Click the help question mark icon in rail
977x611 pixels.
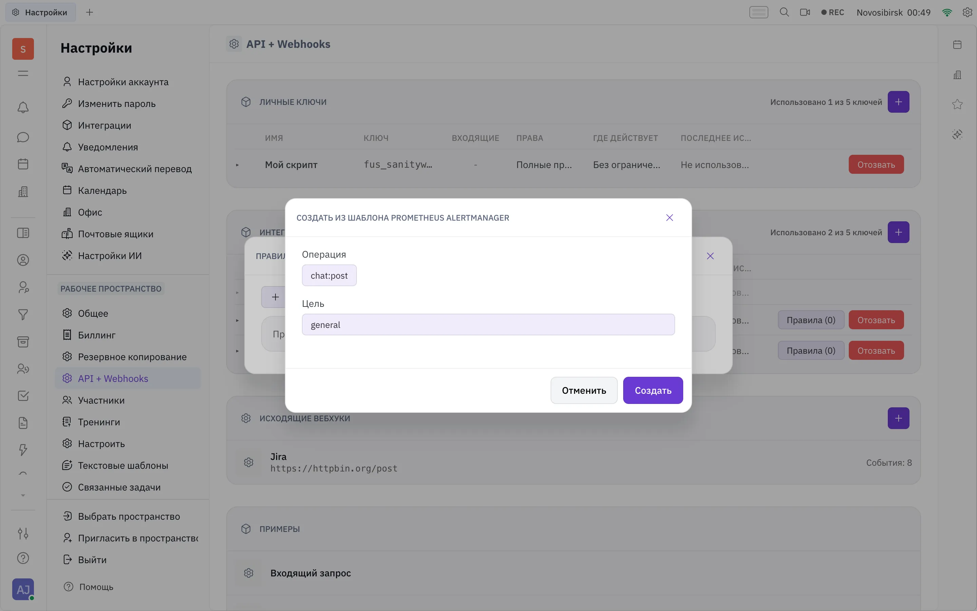pos(23,558)
